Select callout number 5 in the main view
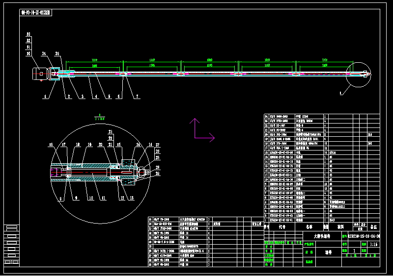Image resolution: width=393 pixels, height=276 pixels. point(109,97)
